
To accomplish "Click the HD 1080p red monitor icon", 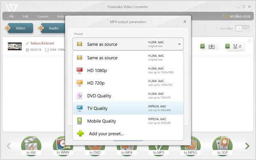I will [x=79, y=71].
